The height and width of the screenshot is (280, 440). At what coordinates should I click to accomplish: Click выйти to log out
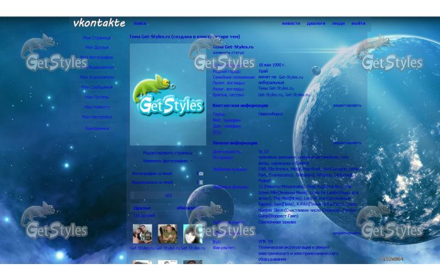[x=358, y=24]
